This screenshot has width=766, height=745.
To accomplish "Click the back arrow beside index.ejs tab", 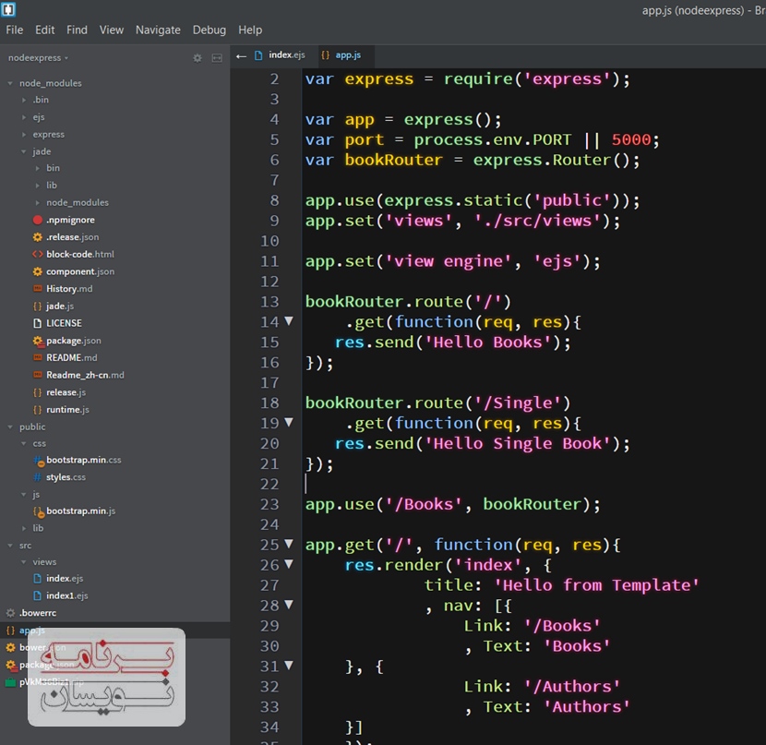I will click(241, 56).
